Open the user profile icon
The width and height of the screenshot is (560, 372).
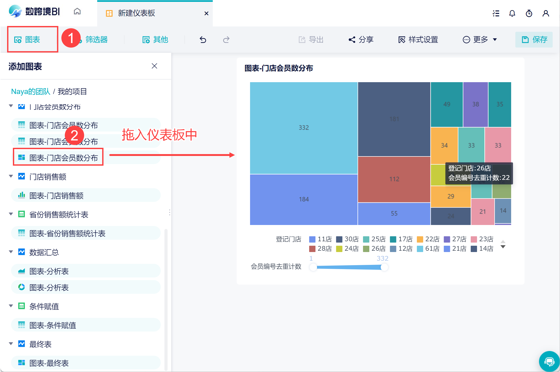[x=546, y=13]
